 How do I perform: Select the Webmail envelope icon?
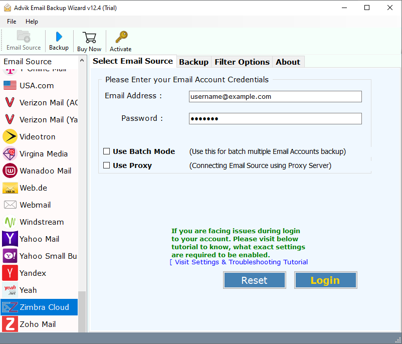10,205
